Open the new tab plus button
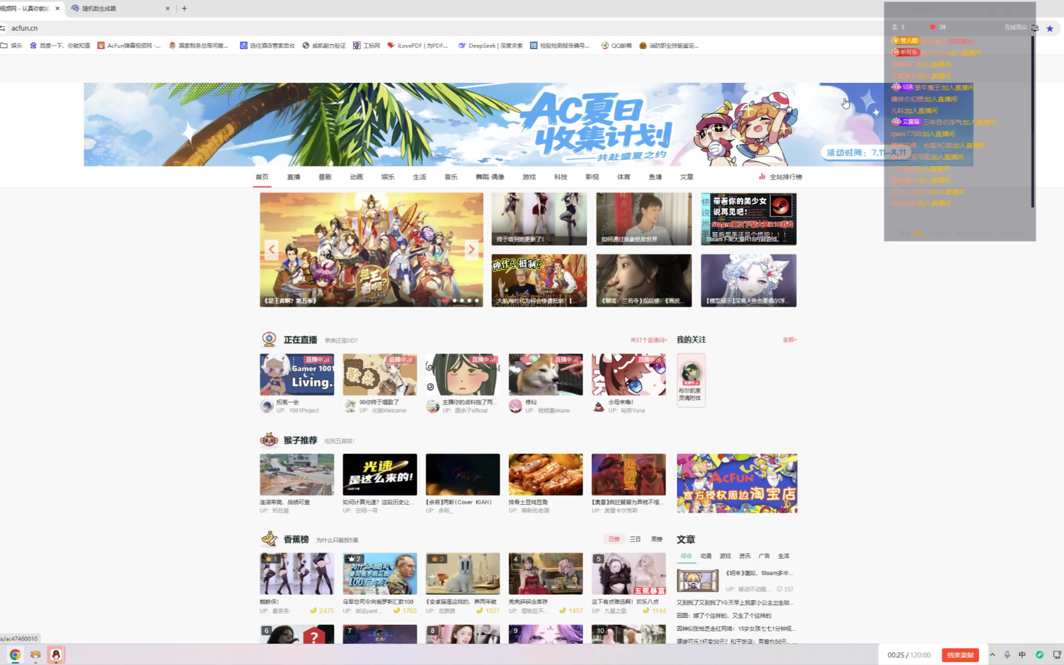This screenshot has height=665, width=1064. [184, 8]
